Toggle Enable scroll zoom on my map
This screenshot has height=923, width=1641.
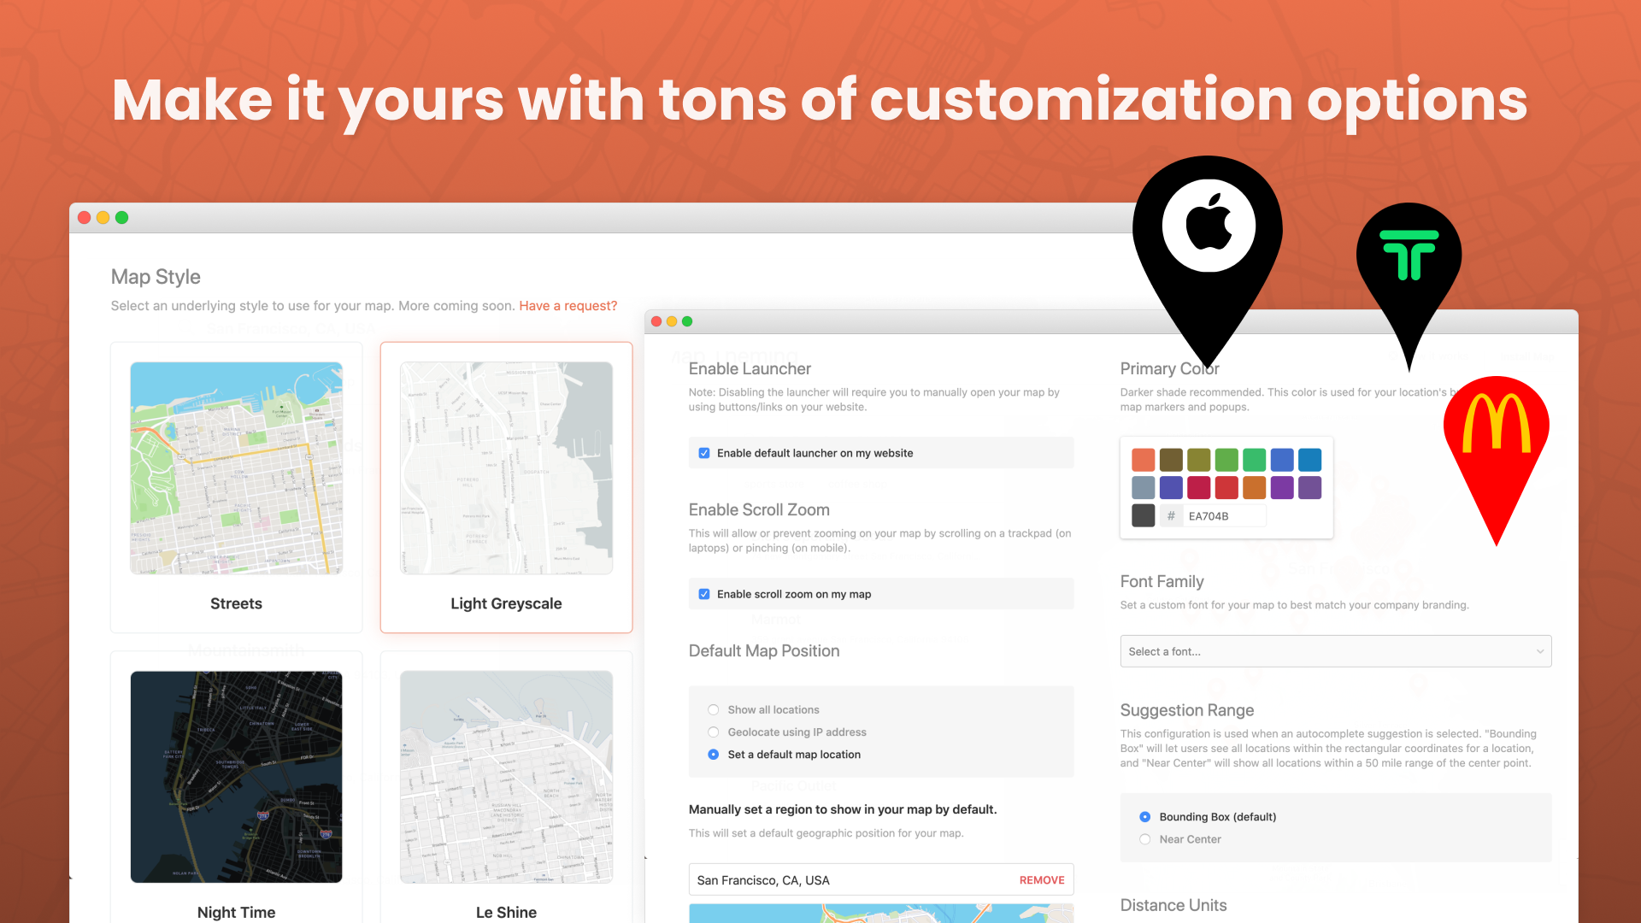704,594
